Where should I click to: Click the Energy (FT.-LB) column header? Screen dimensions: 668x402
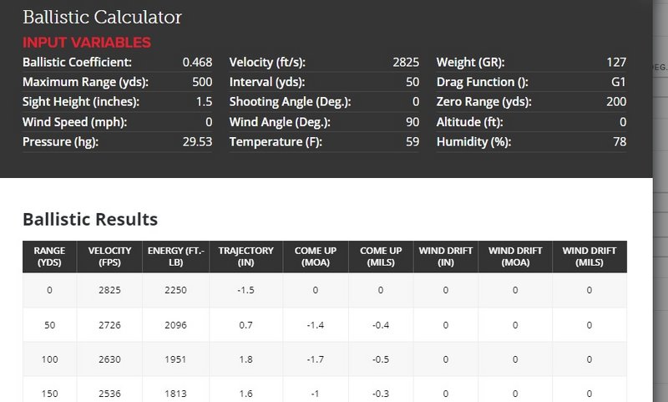(175, 257)
